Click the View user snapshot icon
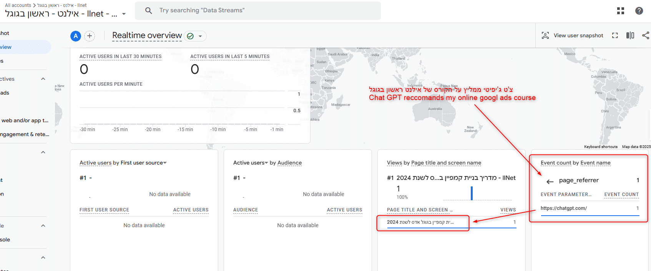The height and width of the screenshot is (271, 651). 545,35
